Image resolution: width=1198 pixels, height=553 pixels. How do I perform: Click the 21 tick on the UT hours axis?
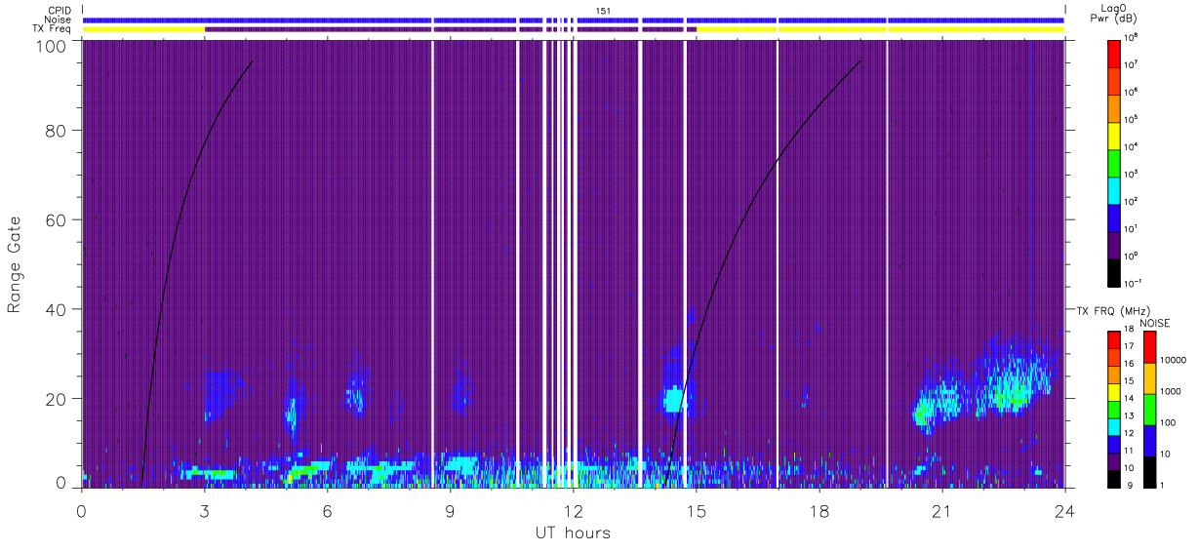pos(942,511)
